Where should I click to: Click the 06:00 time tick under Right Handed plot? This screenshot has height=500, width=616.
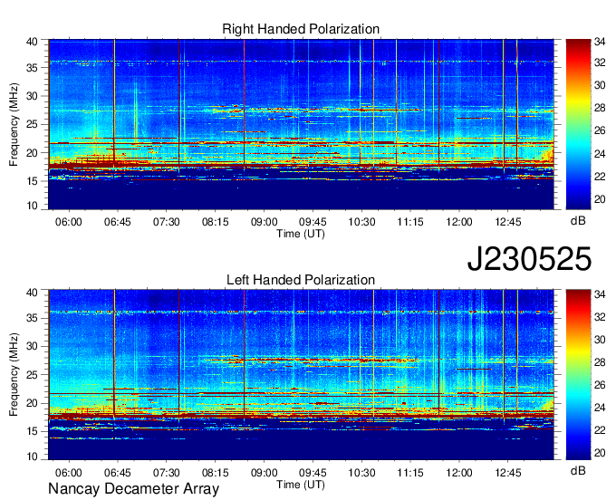pyautogui.click(x=68, y=222)
